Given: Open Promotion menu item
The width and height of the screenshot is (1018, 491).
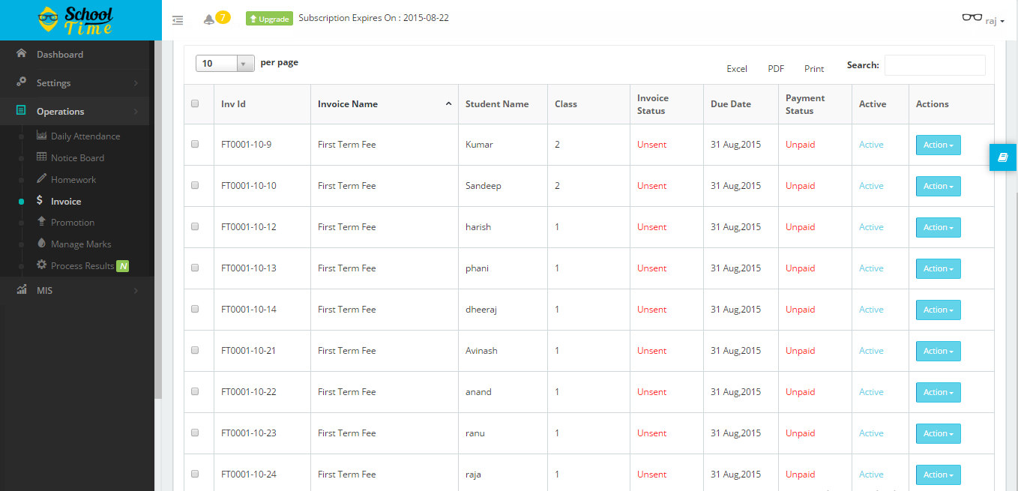Looking at the screenshot, I should (x=73, y=223).
